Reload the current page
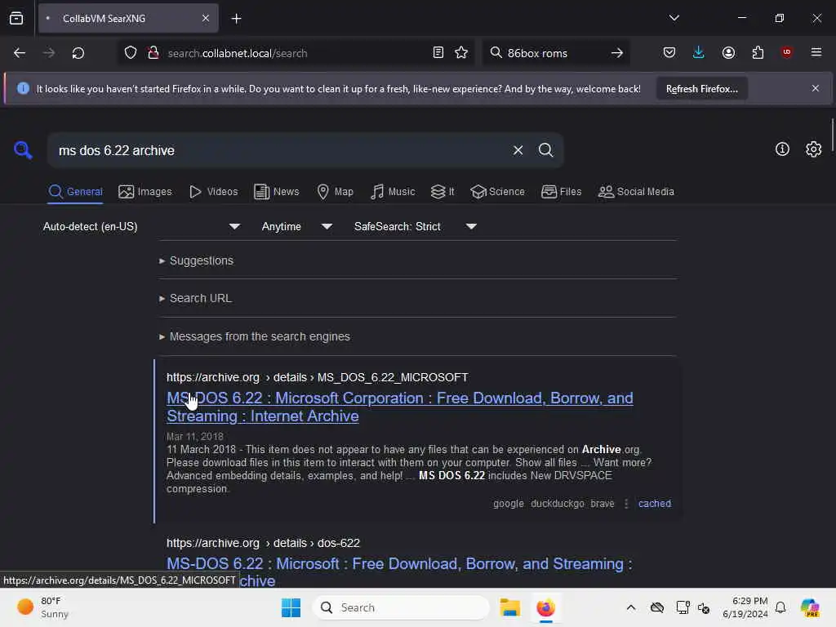 click(x=78, y=53)
